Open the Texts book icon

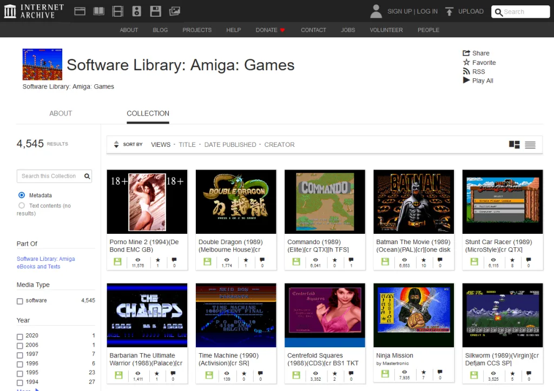(98, 11)
